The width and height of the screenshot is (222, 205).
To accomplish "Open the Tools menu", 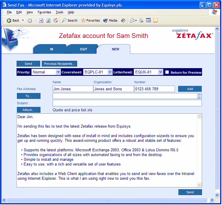I will click(59, 12).
